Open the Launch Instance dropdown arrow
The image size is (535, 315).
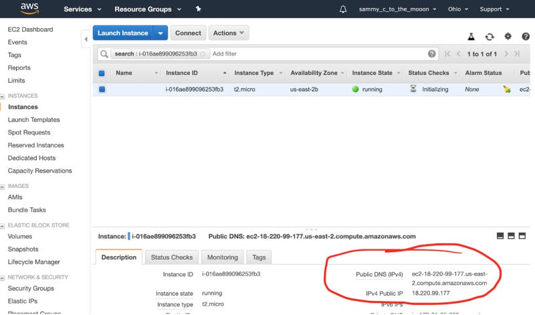tap(160, 33)
